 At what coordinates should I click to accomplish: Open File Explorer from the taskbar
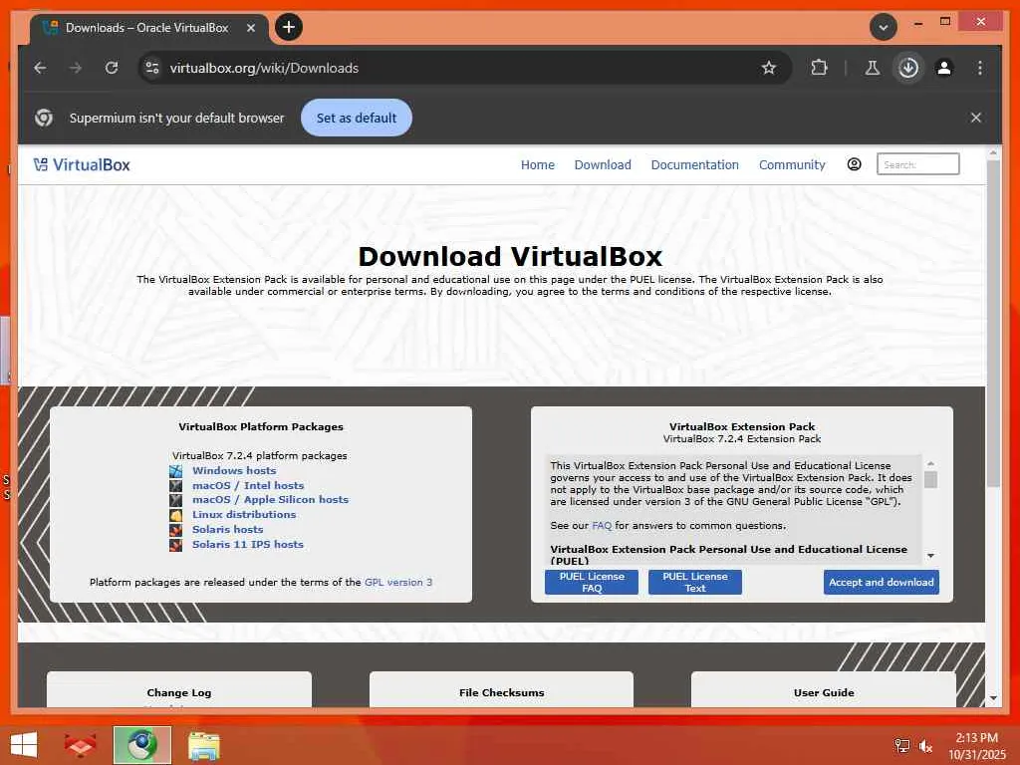click(203, 745)
